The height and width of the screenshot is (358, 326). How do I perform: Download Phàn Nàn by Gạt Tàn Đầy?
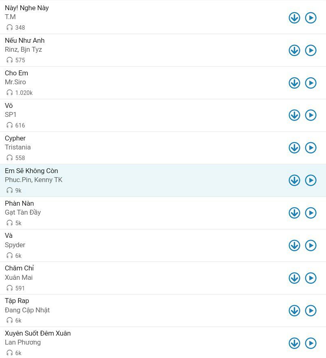(x=294, y=213)
